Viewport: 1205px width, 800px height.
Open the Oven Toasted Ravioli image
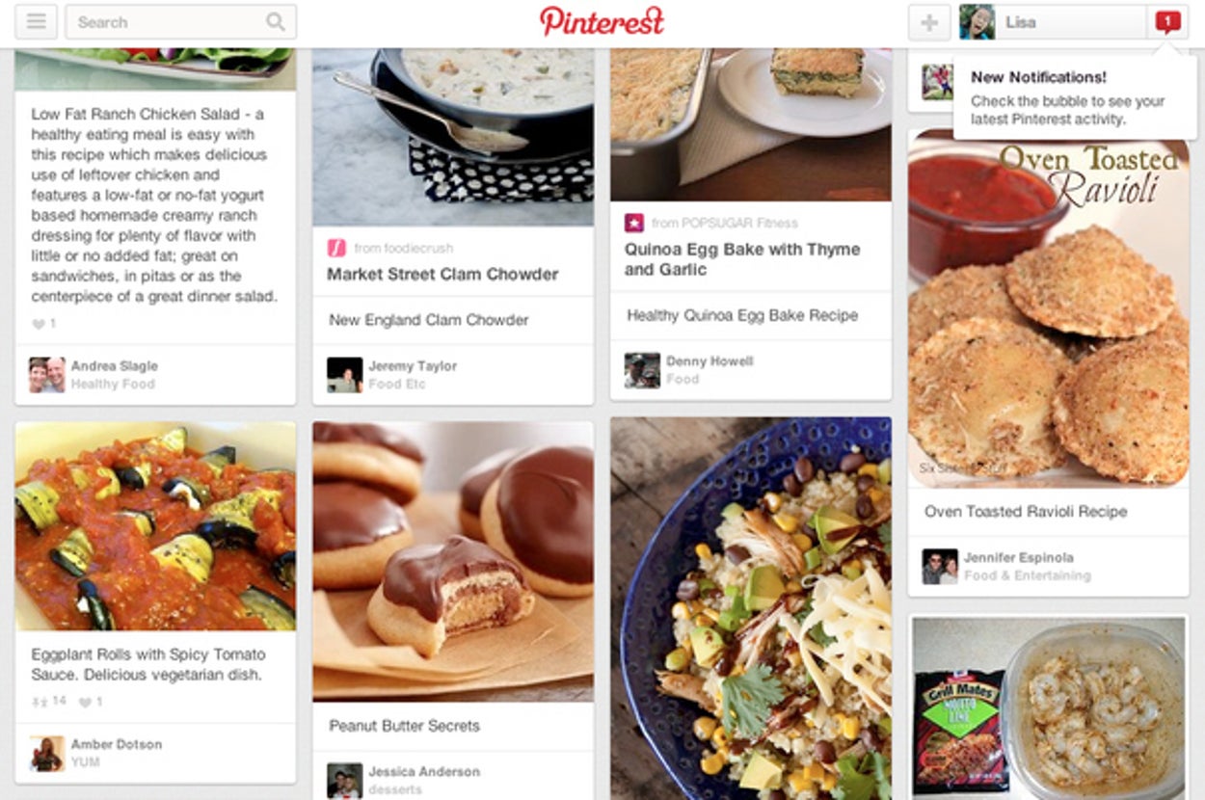pos(1049,308)
